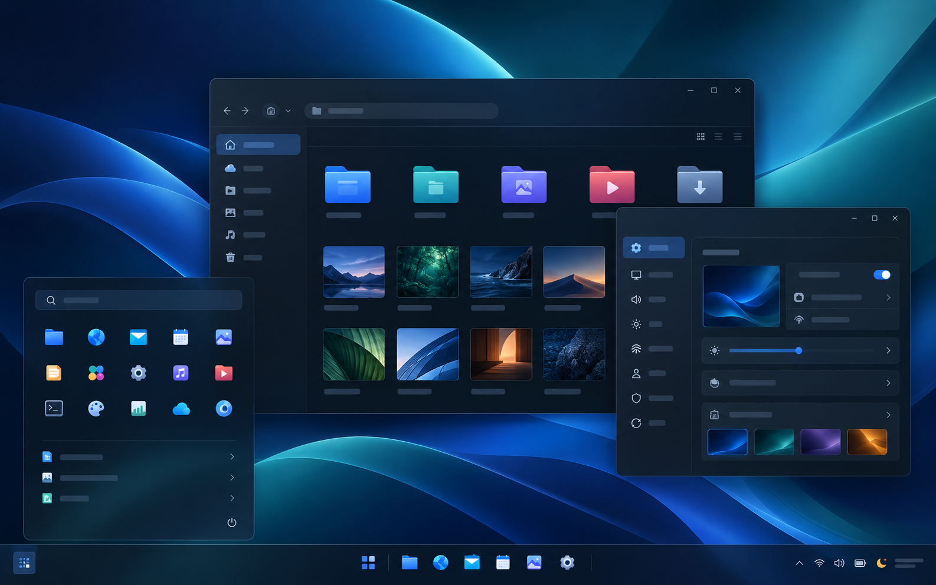Select the desert dune thumbnail
This screenshot has width=936, height=585.
[574, 272]
